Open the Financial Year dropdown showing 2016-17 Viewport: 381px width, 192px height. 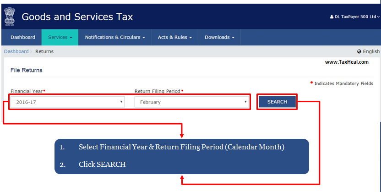pos(67,102)
